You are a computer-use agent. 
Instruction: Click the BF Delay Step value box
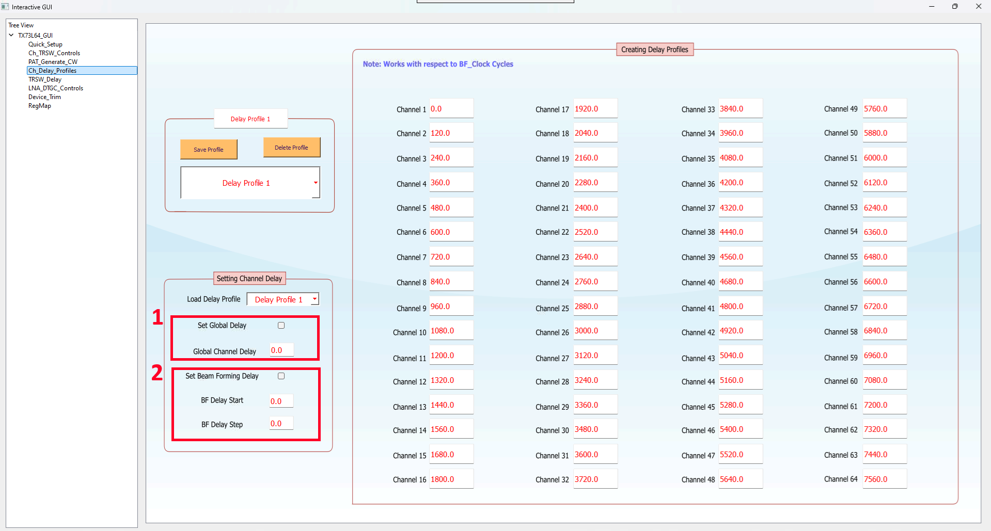(281, 424)
